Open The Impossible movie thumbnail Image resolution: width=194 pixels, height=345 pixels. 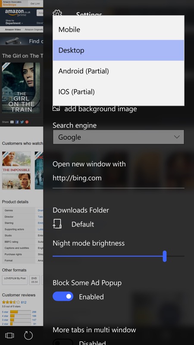16,170
